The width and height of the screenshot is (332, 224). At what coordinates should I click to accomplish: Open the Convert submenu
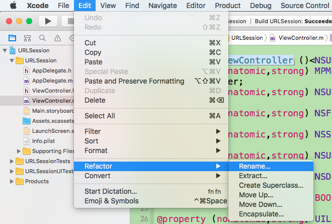(151, 176)
